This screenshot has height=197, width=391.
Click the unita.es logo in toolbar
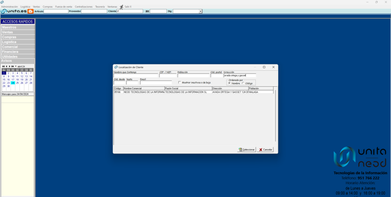pyautogui.click(x=14, y=11)
